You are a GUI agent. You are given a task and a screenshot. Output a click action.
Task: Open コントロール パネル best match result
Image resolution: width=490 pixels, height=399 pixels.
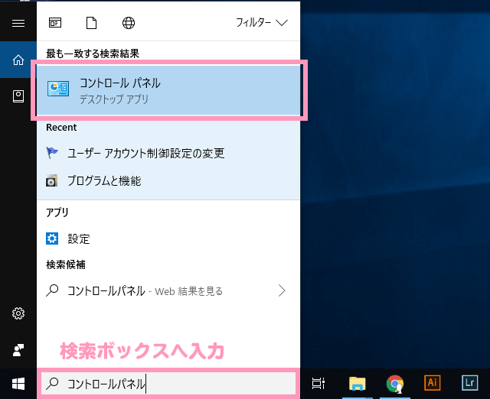coord(168,90)
